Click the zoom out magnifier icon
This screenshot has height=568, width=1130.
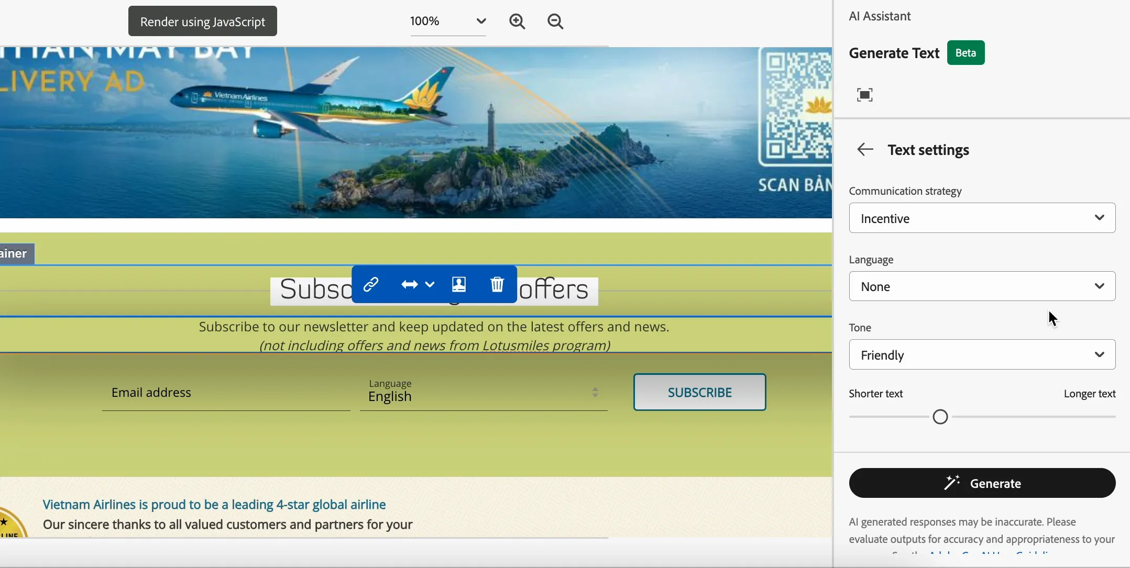[x=555, y=21]
